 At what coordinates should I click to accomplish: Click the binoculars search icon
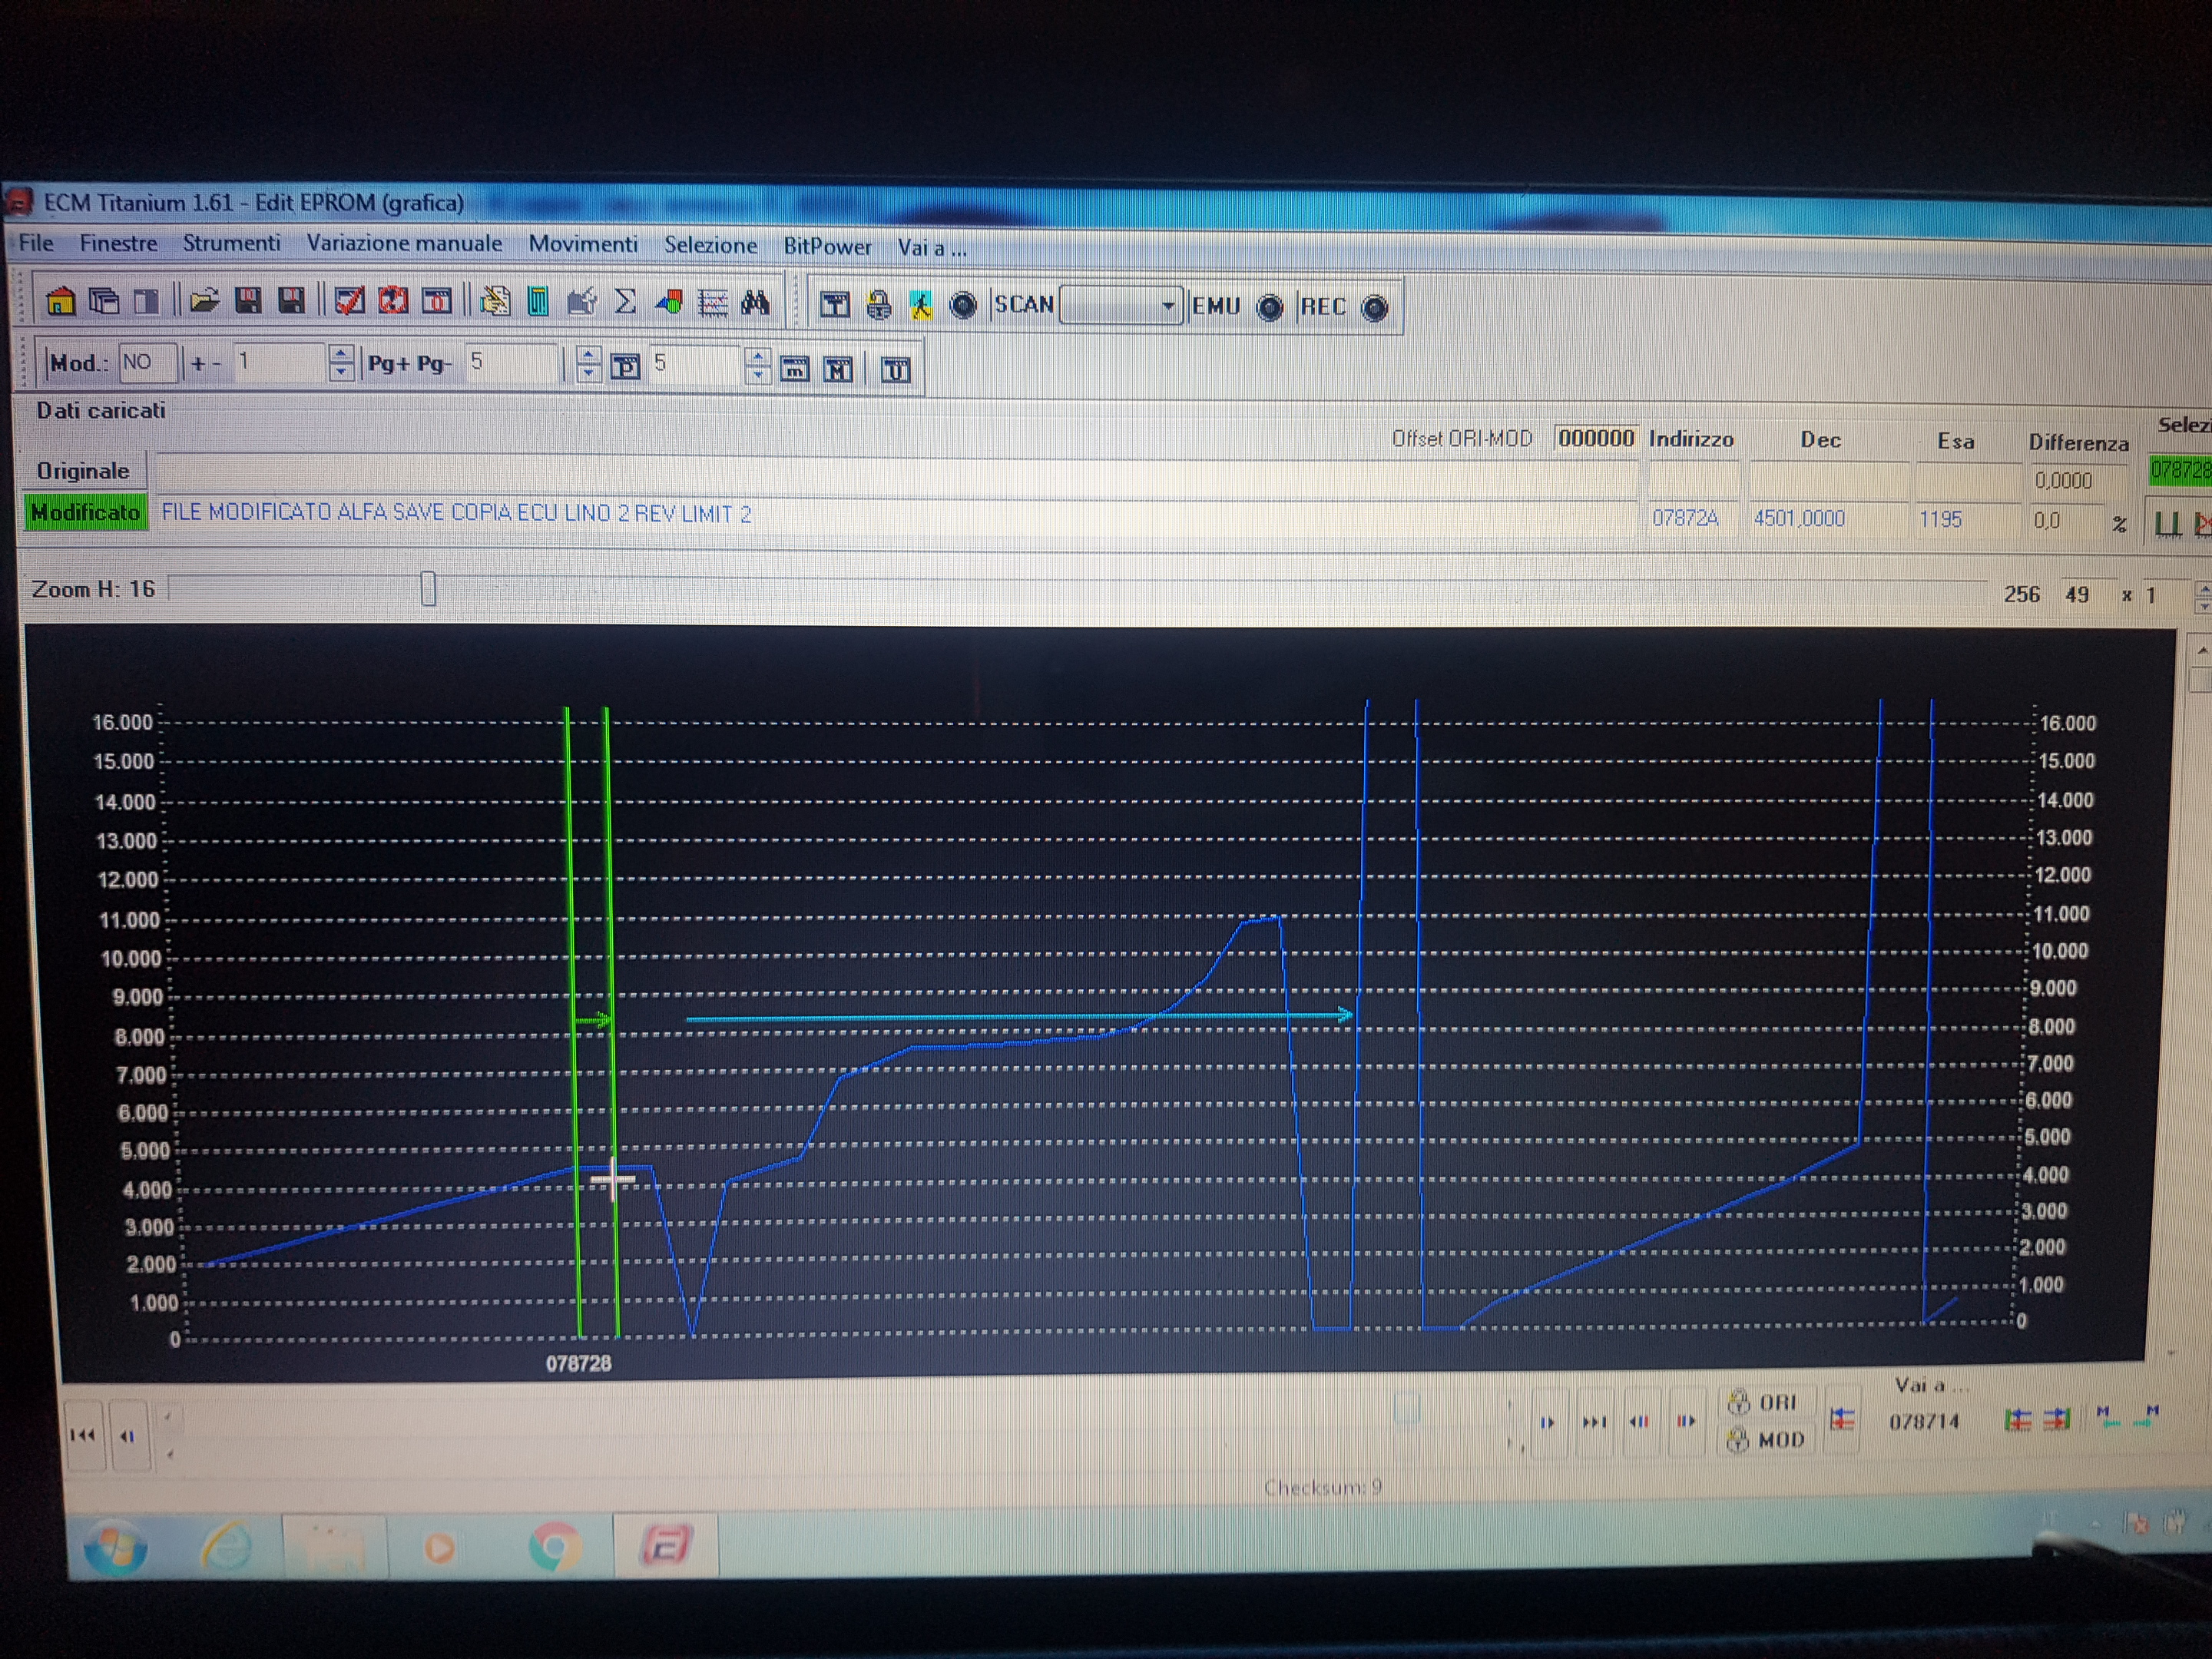pyautogui.click(x=755, y=303)
